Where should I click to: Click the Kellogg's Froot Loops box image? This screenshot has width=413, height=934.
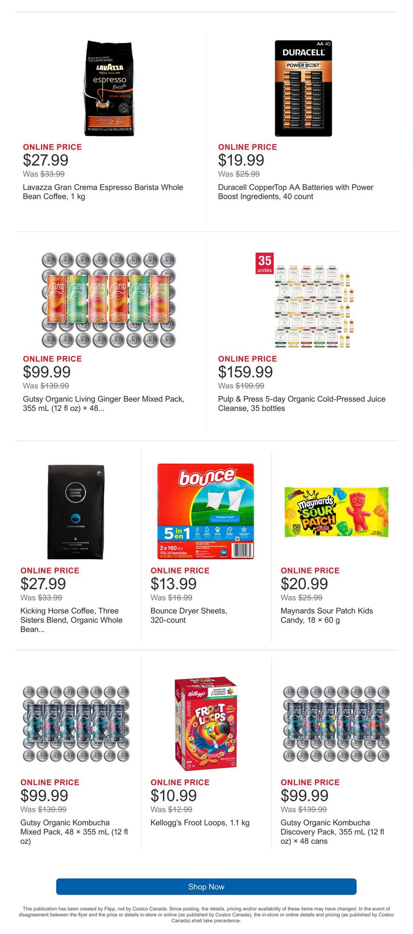tap(205, 723)
